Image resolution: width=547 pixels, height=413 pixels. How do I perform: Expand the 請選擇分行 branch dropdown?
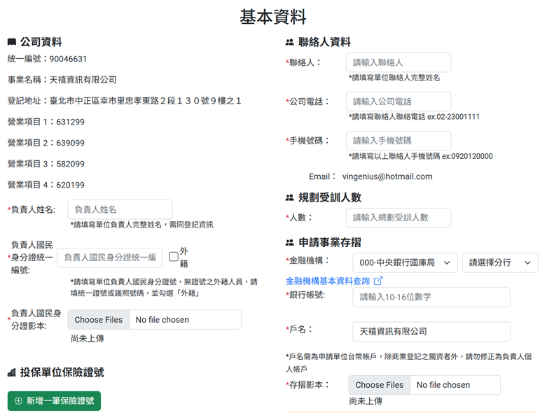click(499, 262)
